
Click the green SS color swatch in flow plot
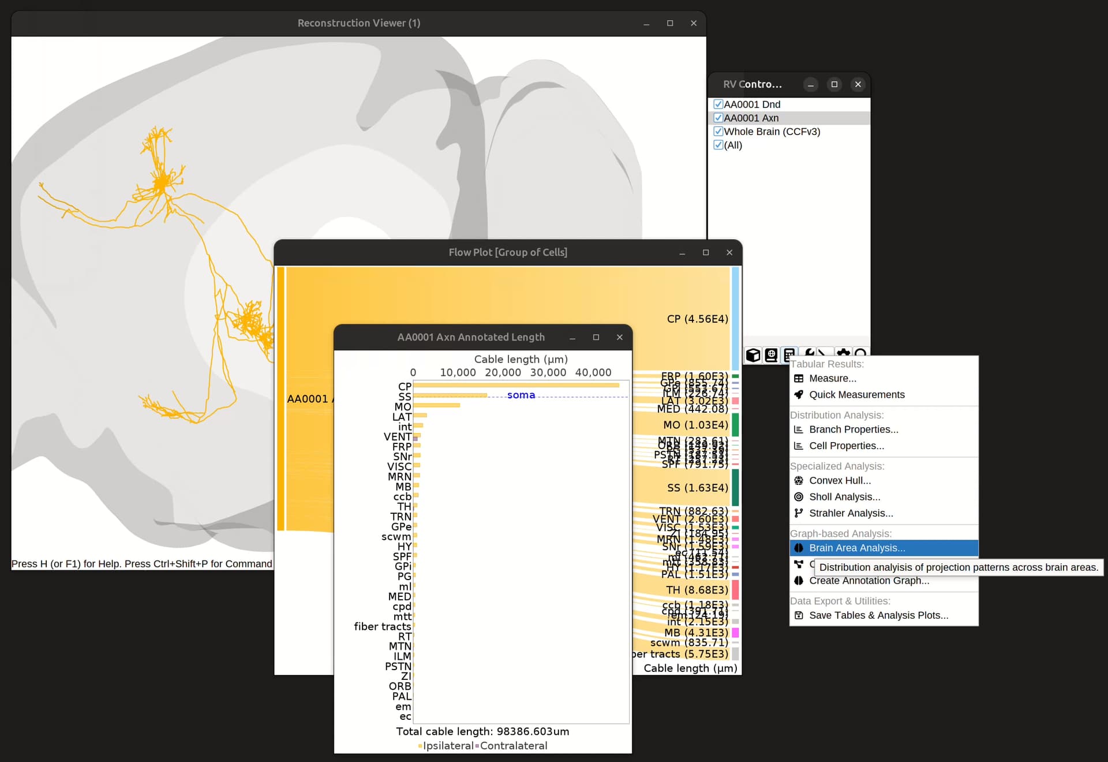click(x=735, y=487)
